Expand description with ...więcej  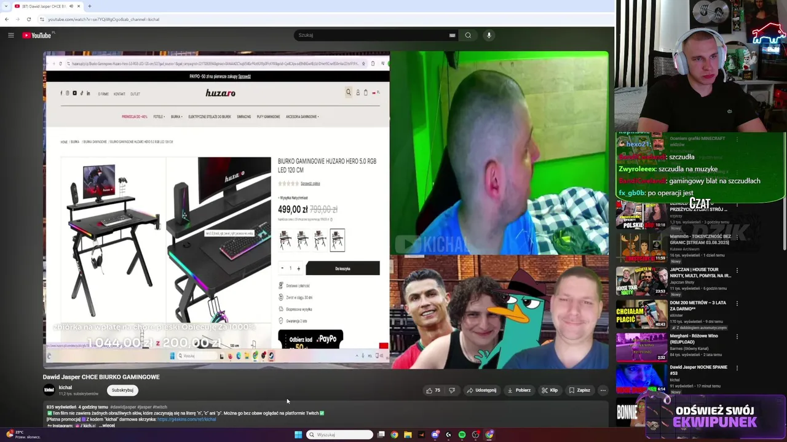tap(107, 425)
